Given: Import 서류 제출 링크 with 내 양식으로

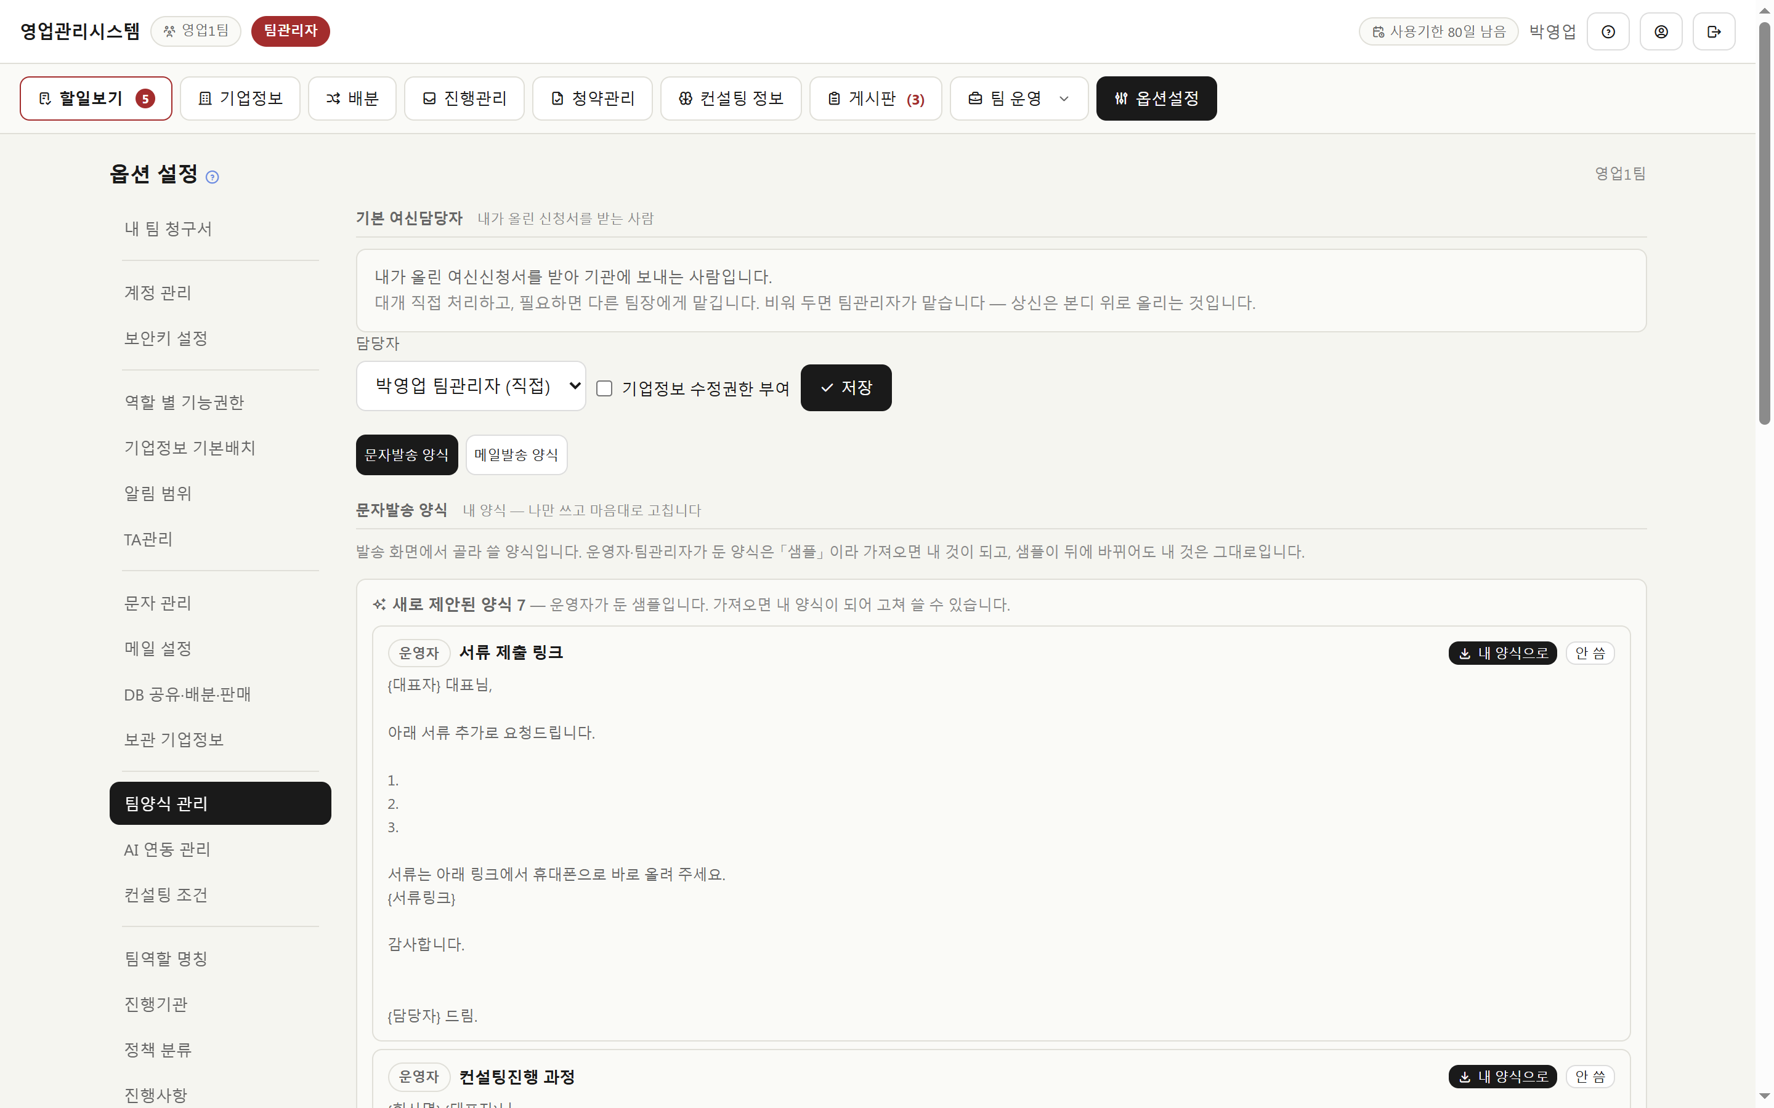Looking at the screenshot, I should [x=1502, y=653].
